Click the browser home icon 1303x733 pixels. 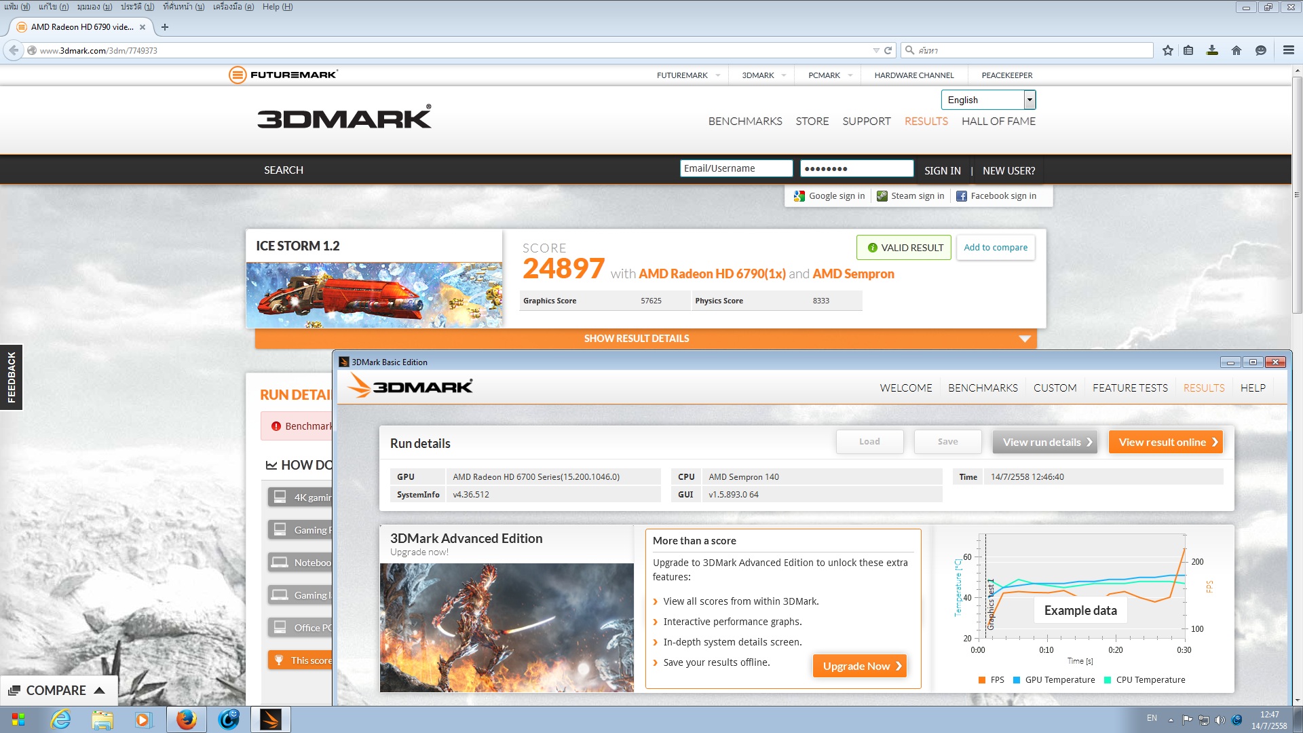(x=1236, y=50)
